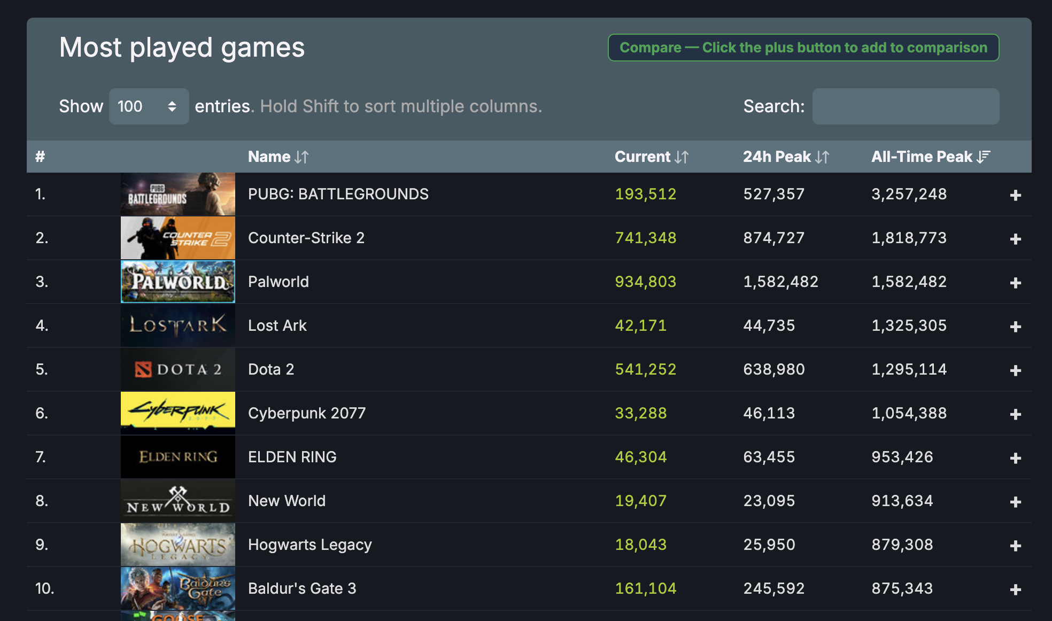Open Palworld thumbnail image
1052x621 pixels.
pyautogui.click(x=178, y=282)
